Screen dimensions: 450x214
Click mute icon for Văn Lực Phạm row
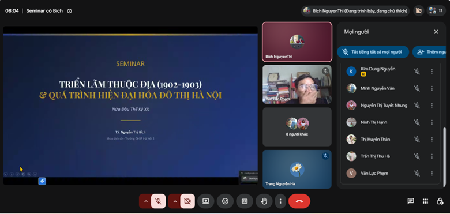(x=417, y=173)
